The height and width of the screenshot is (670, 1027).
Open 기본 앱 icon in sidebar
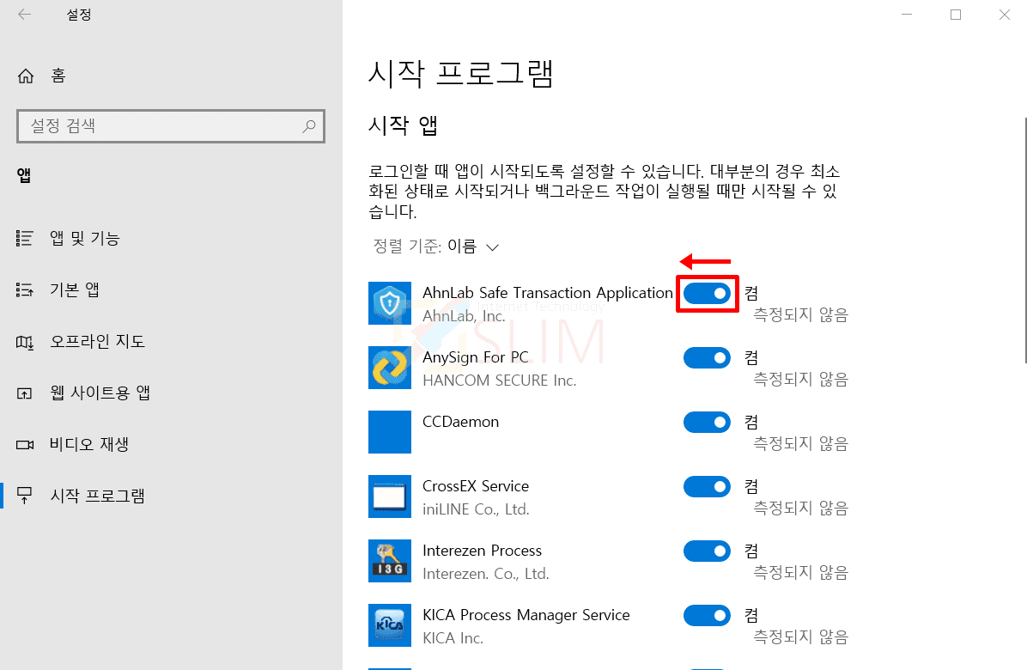point(25,289)
